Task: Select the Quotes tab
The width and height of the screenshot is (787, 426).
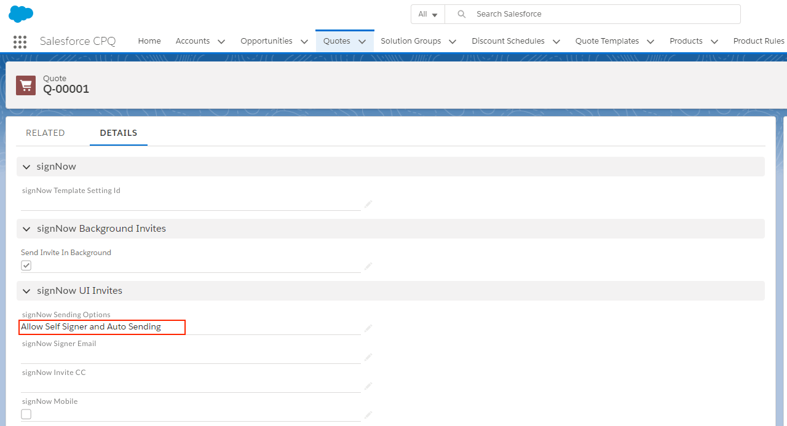Action: pyautogui.click(x=337, y=41)
